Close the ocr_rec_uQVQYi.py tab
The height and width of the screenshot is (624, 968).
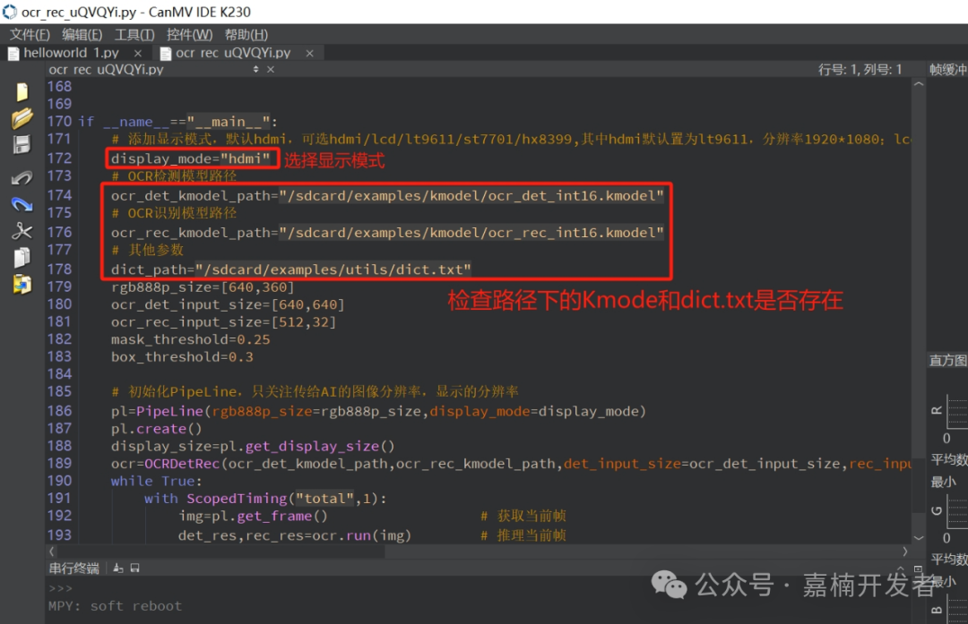[x=310, y=54]
